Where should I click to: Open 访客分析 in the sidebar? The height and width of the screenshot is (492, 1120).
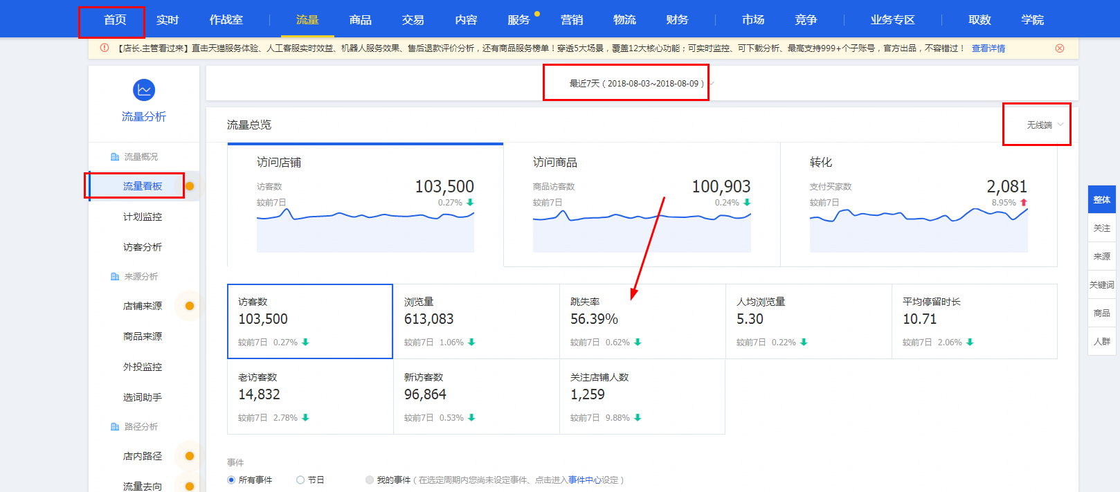click(x=143, y=247)
